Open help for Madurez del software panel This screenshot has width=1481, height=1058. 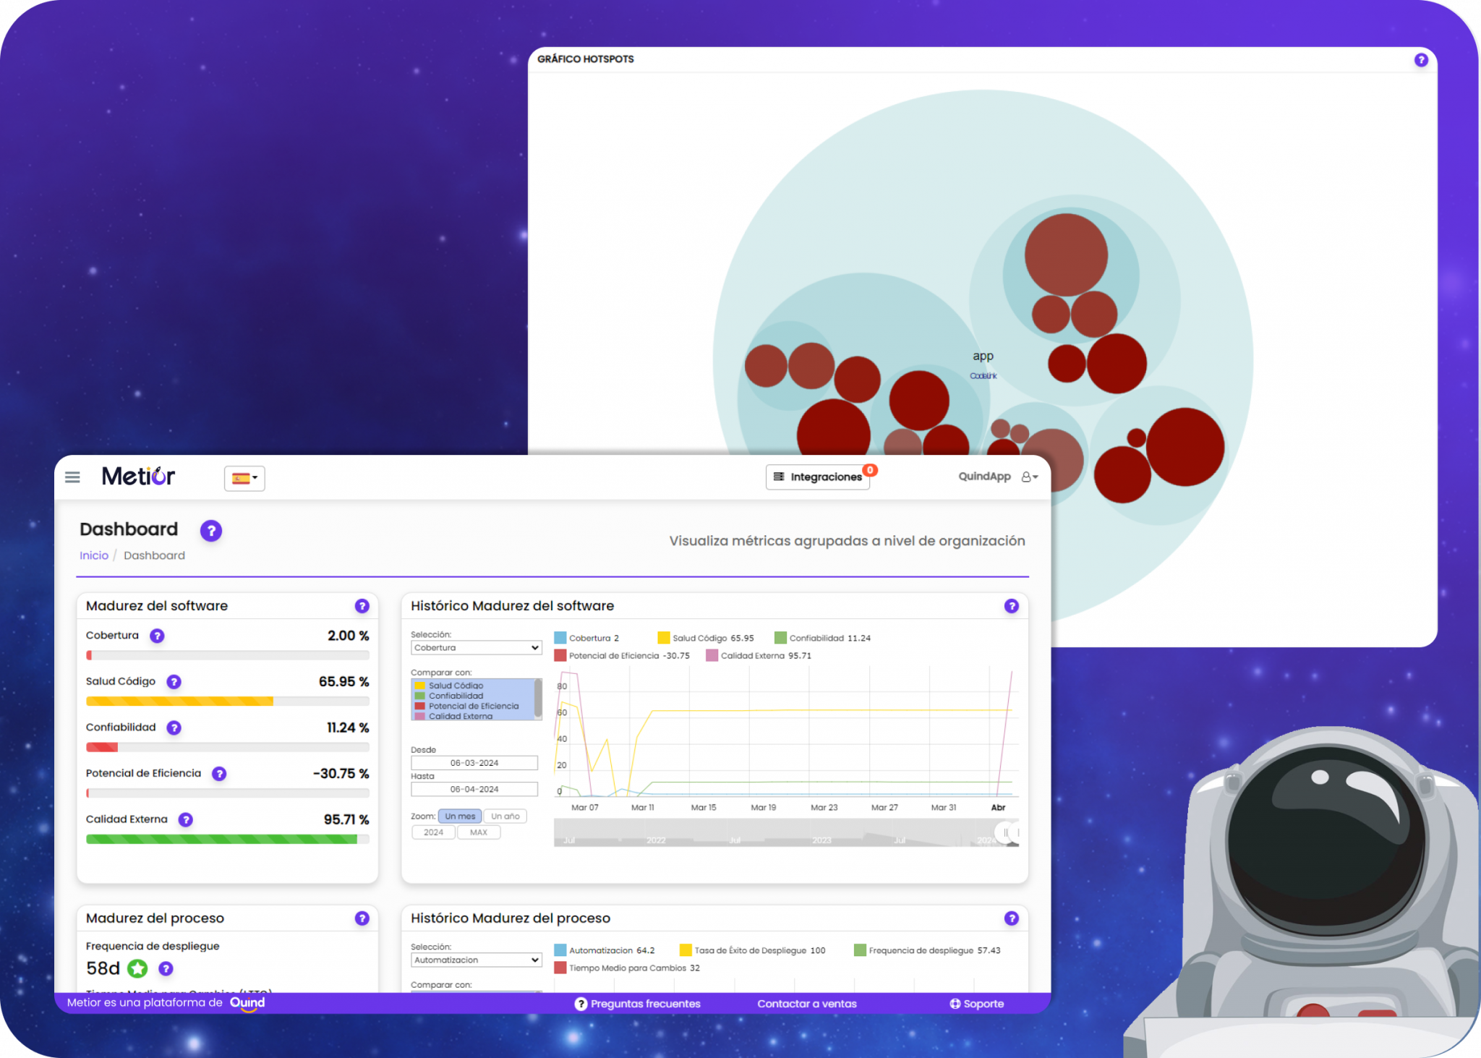tap(361, 606)
